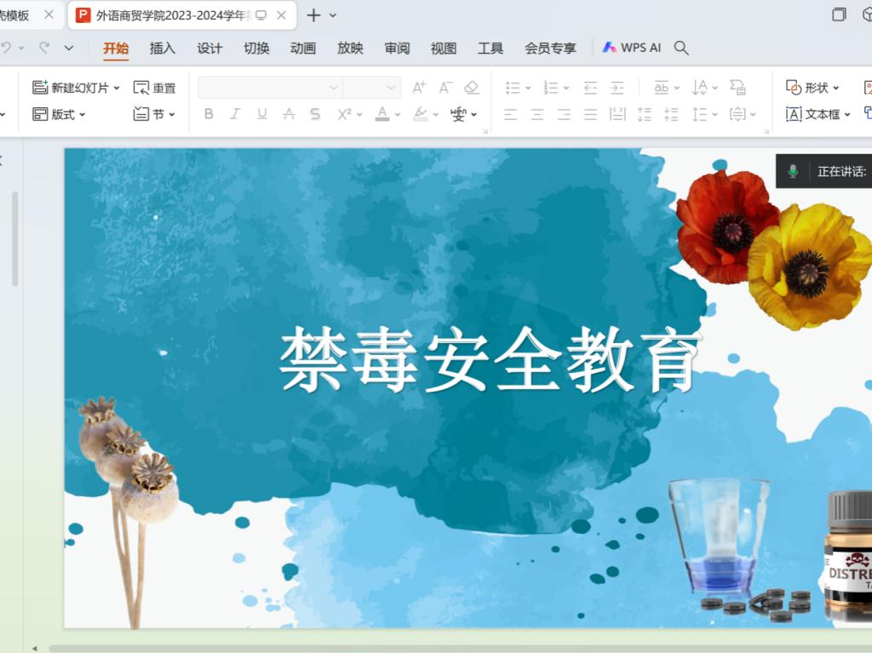Screen dimensions: 872x653
Task: Toggle underline formatting
Action: point(261,114)
